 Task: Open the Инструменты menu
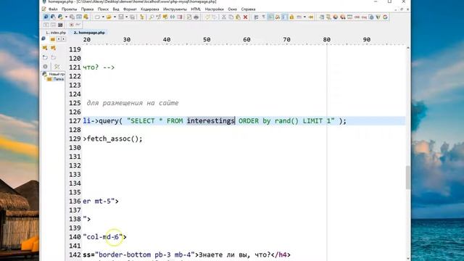175,9
